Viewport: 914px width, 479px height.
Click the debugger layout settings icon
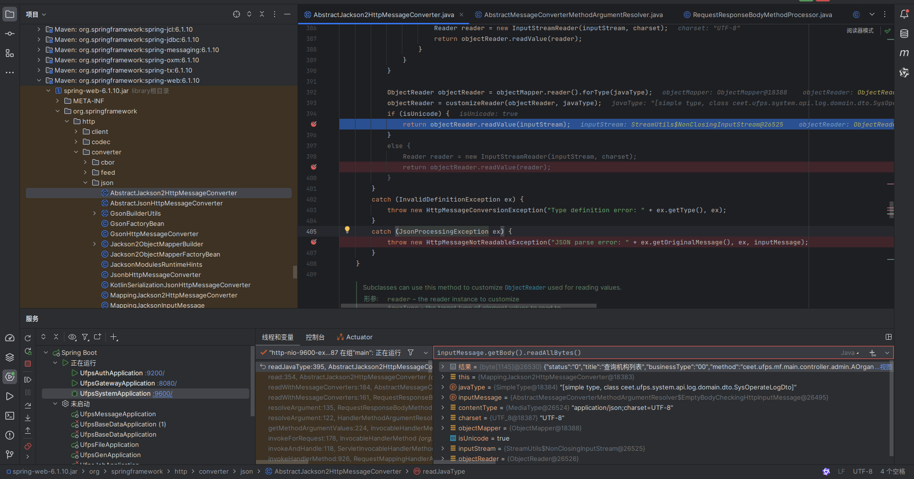889,337
